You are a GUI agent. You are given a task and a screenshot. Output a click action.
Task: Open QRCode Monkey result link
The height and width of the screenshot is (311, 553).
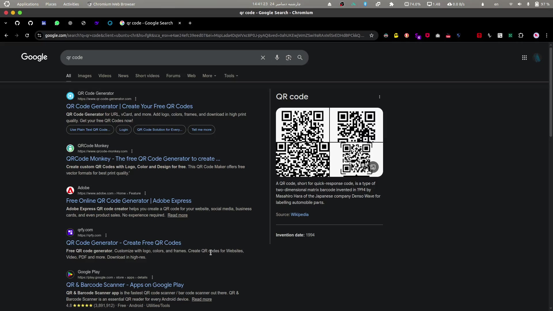tap(143, 159)
